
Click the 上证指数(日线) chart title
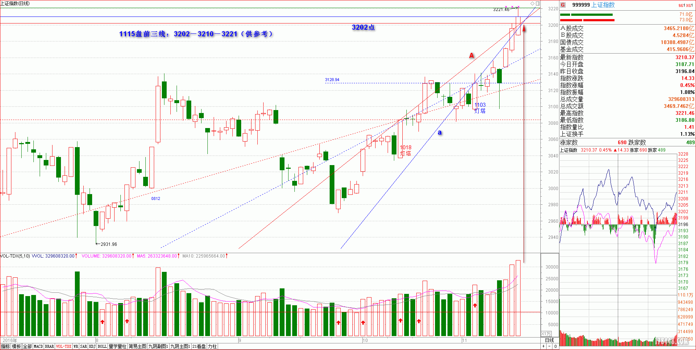15,3
